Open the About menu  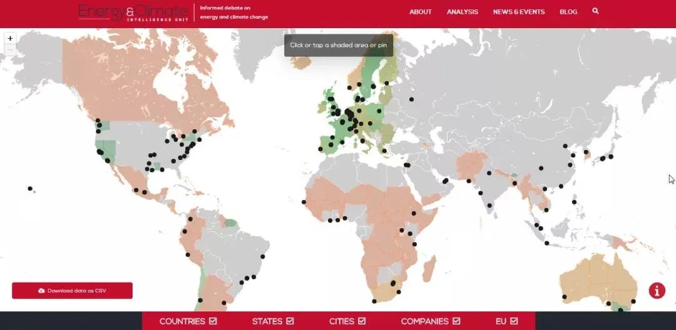coord(421,12)
